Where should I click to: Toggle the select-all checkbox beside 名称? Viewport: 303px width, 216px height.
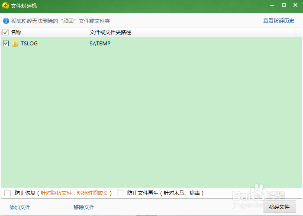point(5,32)
